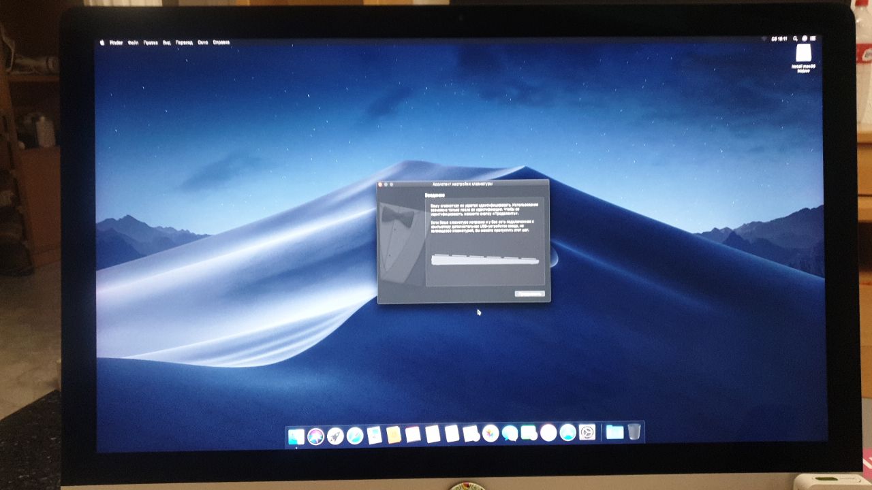The image size is (872, 490).
Task: Open Maps icon in Dock
Action: 471,434
